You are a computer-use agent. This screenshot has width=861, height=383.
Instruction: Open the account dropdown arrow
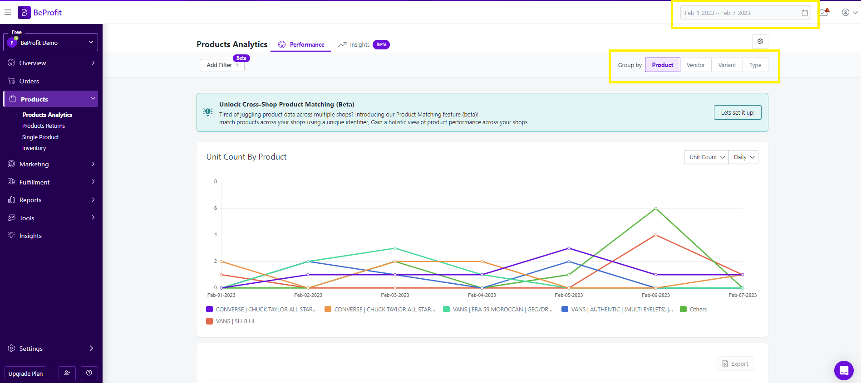pos(855,13)
